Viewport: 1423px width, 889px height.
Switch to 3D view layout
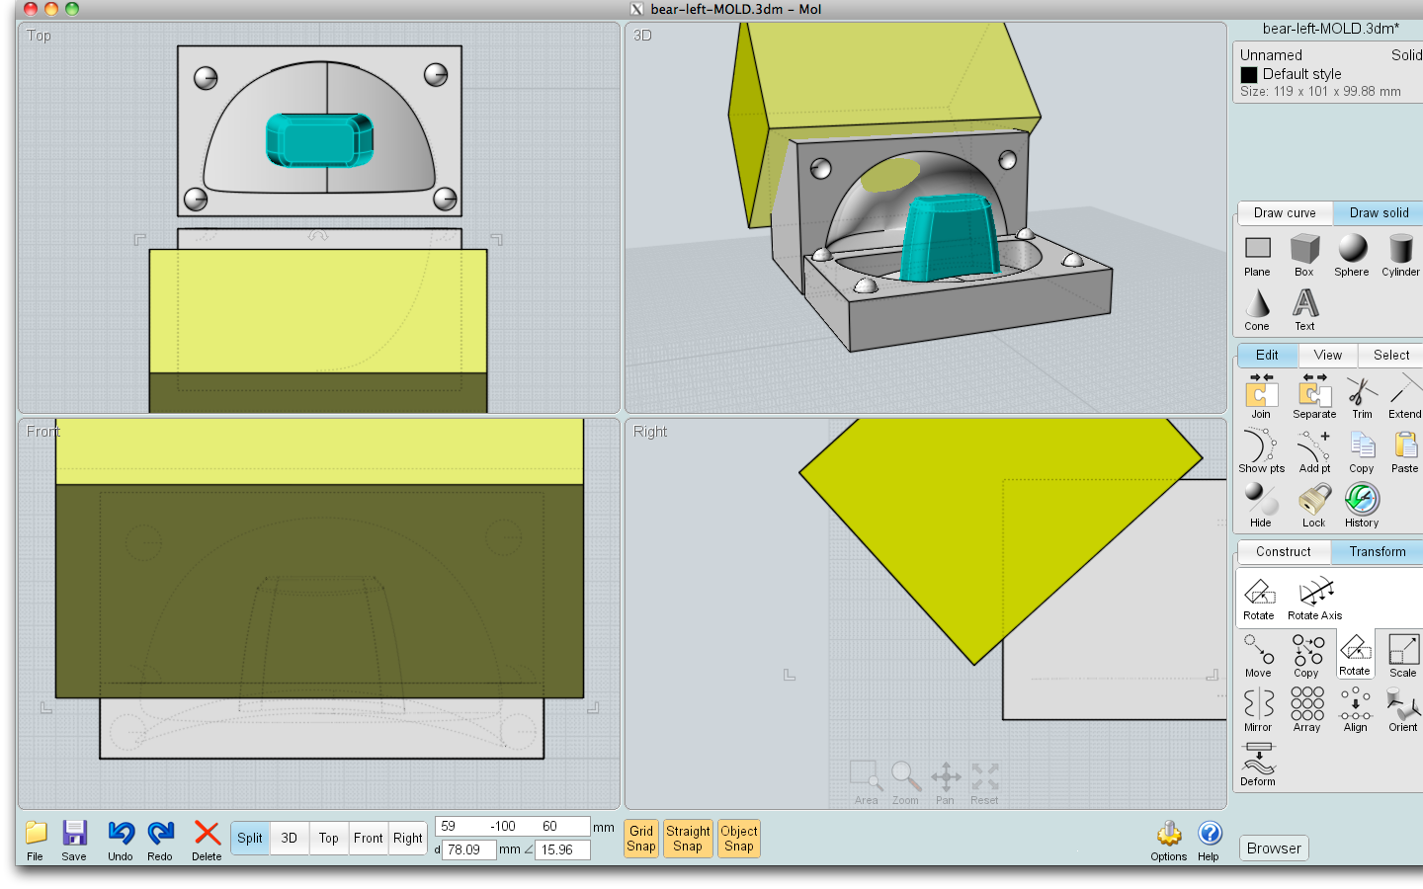point(290,839)
